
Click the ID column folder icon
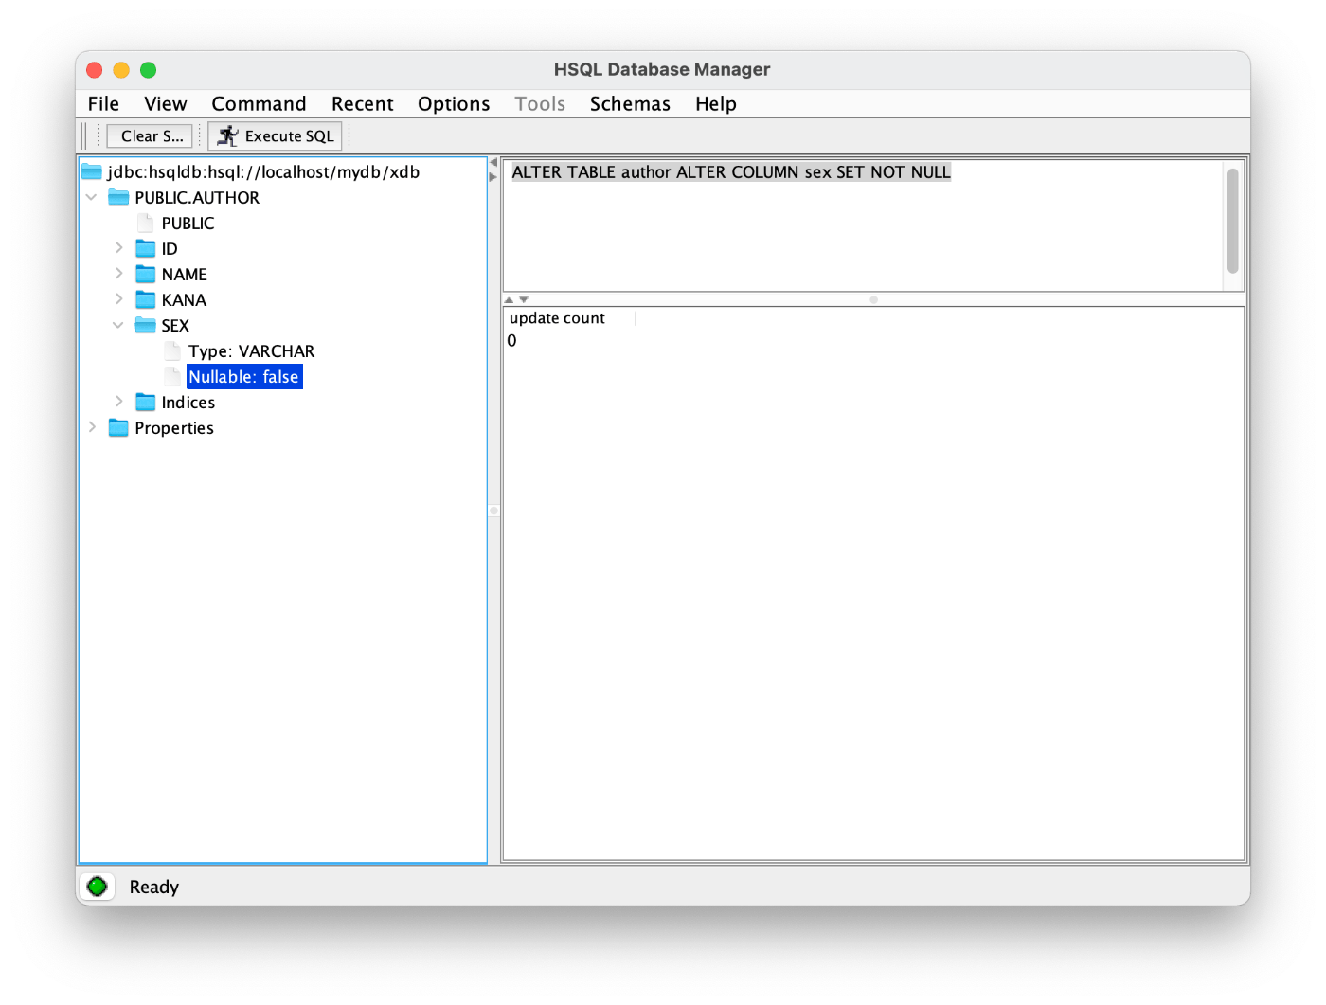click(x=145, y=248)
